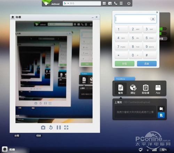The image size is (174, 153).
Task: Open the message envelope icon in top bar
Action: pos(110,3)
